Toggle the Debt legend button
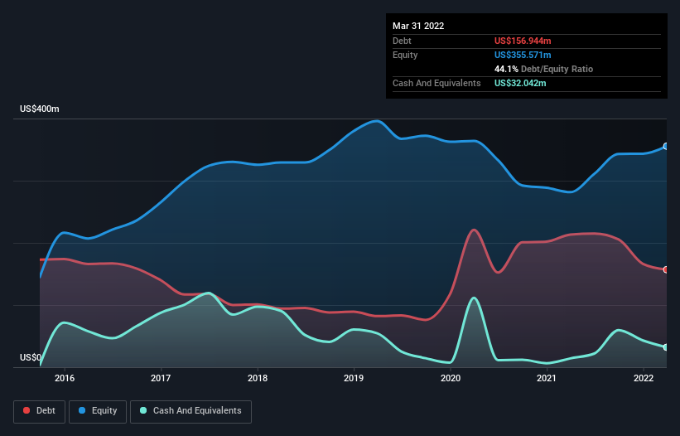 tap(40, 411)
